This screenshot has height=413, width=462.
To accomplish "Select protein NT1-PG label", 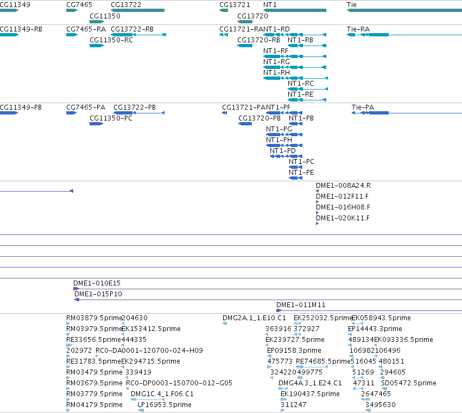I will pos(279,129).
